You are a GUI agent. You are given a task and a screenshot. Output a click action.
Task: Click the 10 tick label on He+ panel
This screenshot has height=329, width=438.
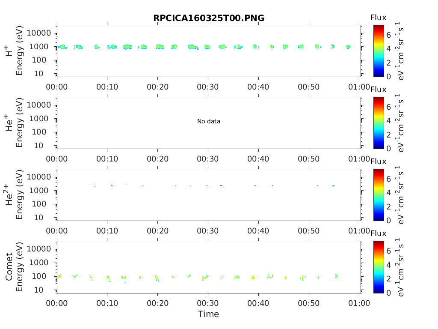pyautogui.click(x=39, y=146)
